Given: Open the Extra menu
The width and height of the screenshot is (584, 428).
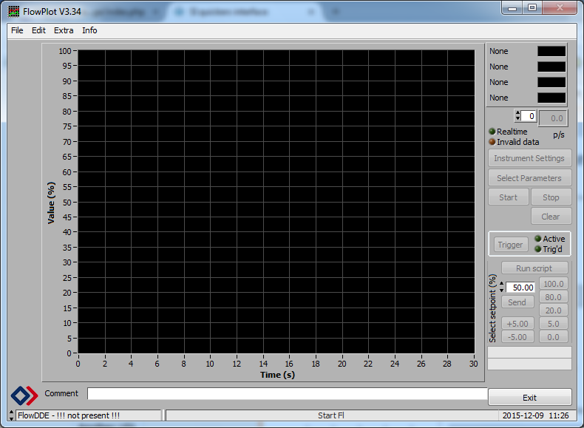Looking at the screenshot, I should pyautogui.click(x=64, y=30).
